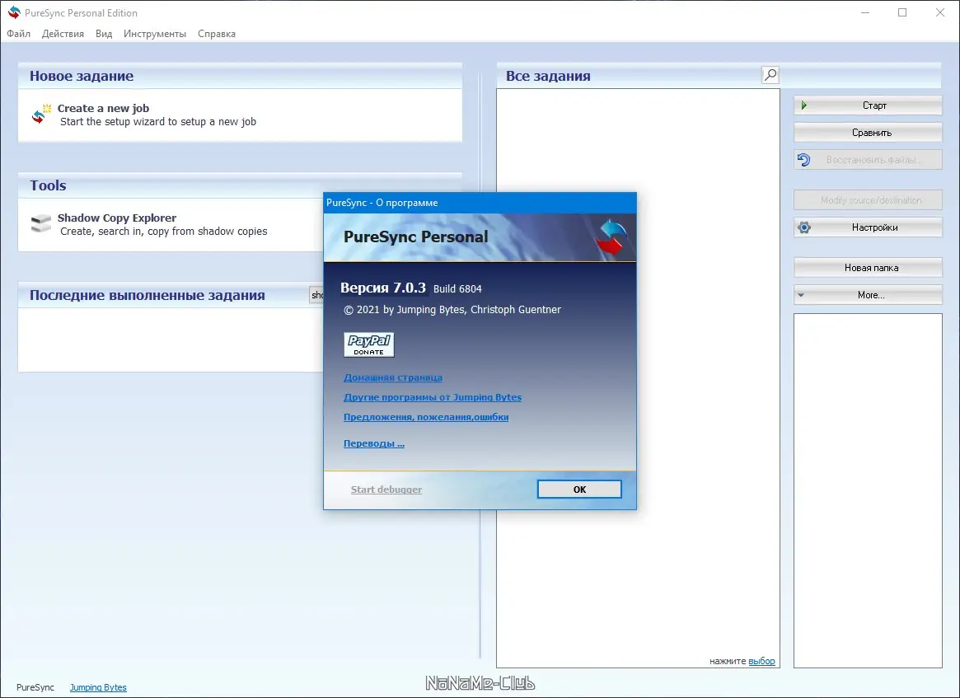Click Create a new job title
This screenshot has width=960, height=698.
point(104,109)
